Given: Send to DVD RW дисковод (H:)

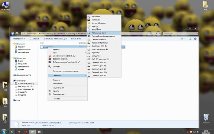Looking at the screenshot, I should click(x=104, y=59).
